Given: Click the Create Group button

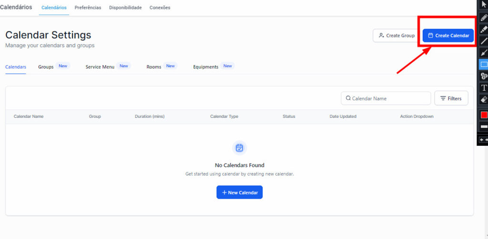Looking at the screenshot, I should [x=396, y=36].
